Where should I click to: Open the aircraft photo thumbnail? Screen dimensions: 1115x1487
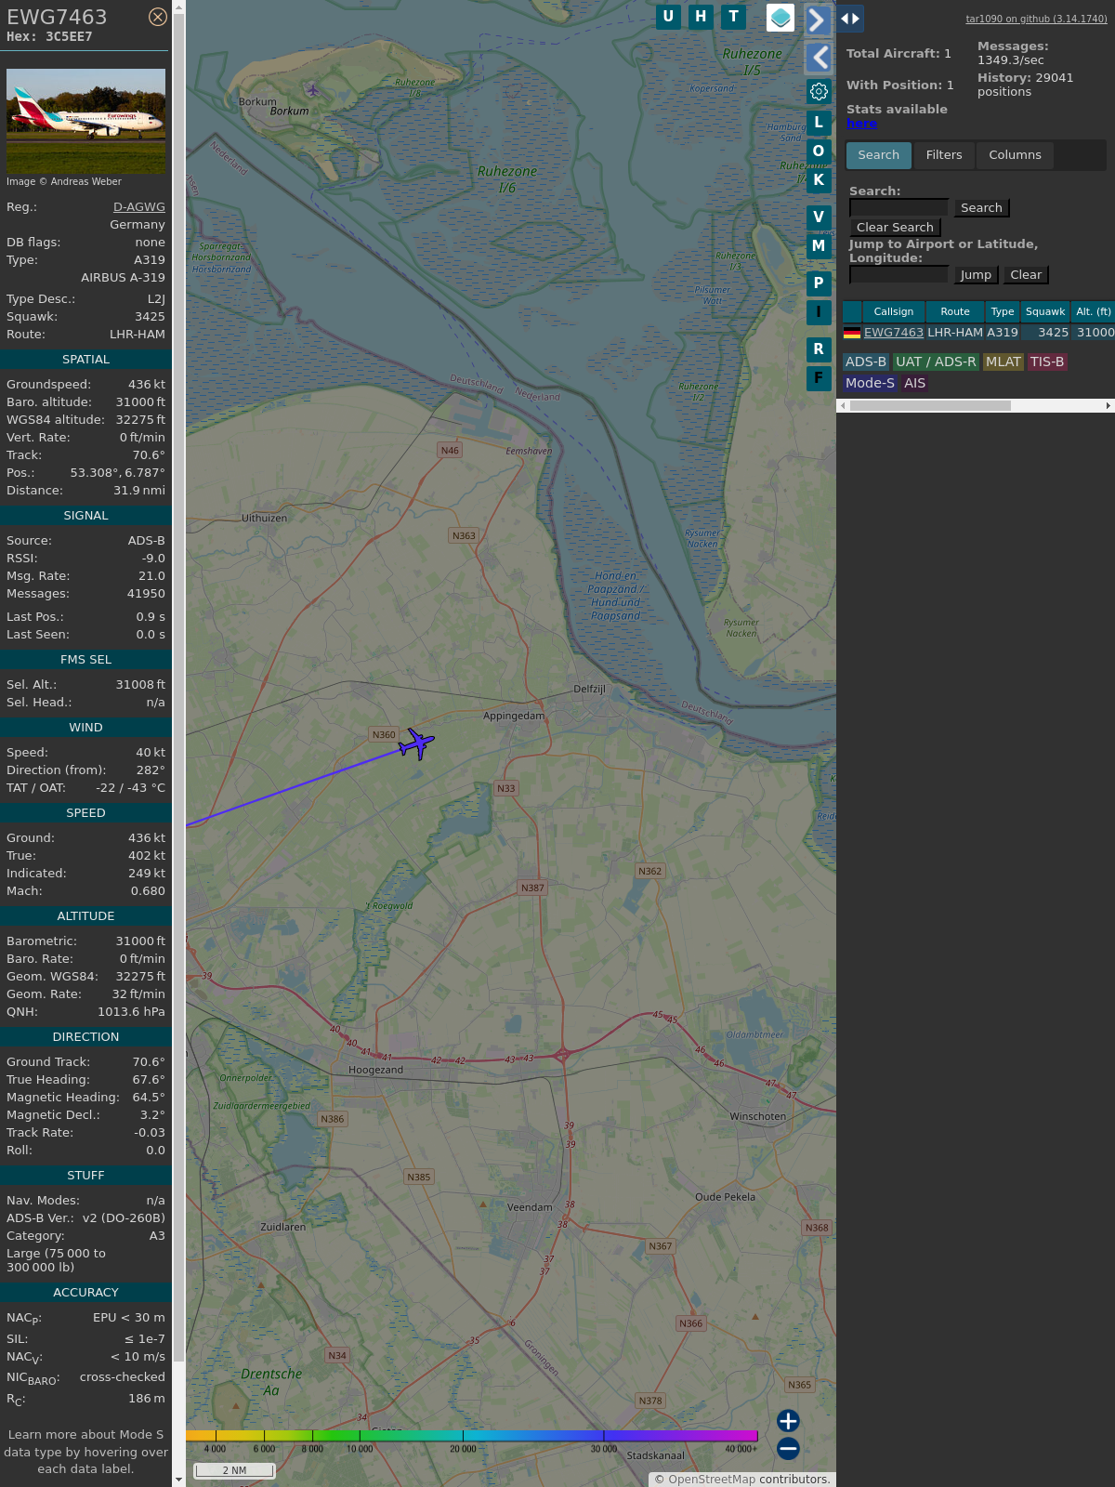[x=85, y=121]
